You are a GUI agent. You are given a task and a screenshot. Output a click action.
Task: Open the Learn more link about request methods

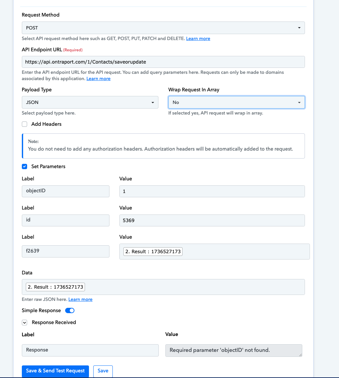click(198, 39)
